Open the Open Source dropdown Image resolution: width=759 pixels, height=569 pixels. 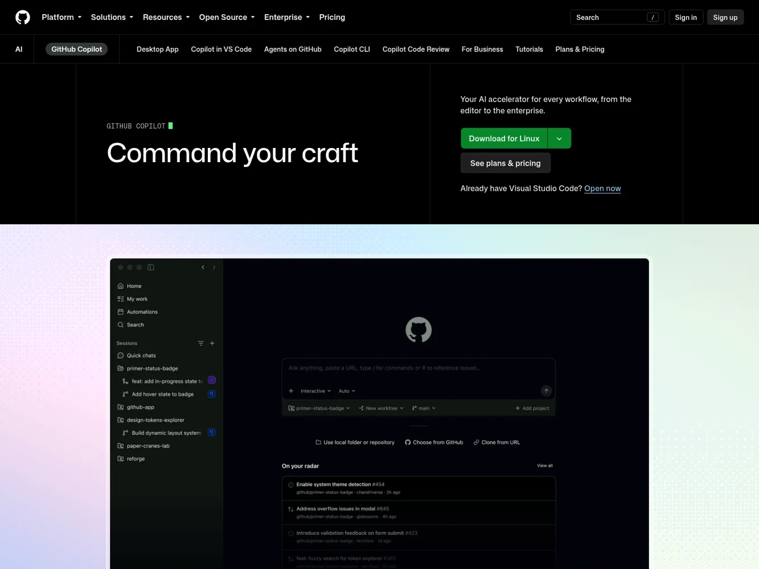point(227,17)
